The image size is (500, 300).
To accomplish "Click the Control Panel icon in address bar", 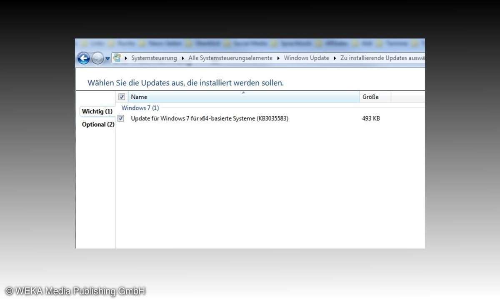I will pyautogui.click(x=117, y=58).
